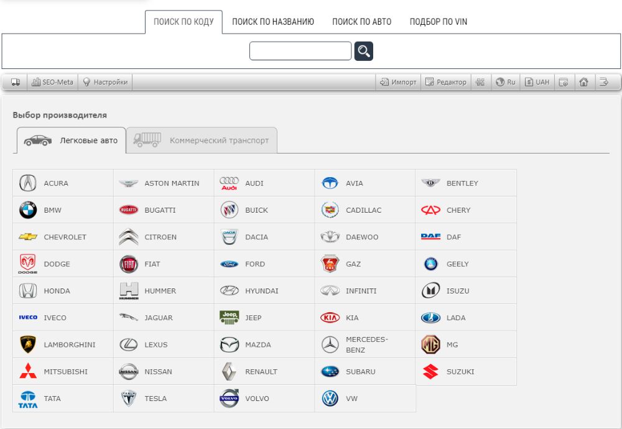The image size is (622, 429).
Task: Click the exit arrow icon in toolbar
Action: point(604,82)
